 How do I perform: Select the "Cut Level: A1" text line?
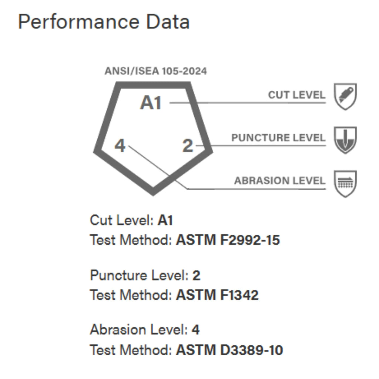(x=131, y=221)
